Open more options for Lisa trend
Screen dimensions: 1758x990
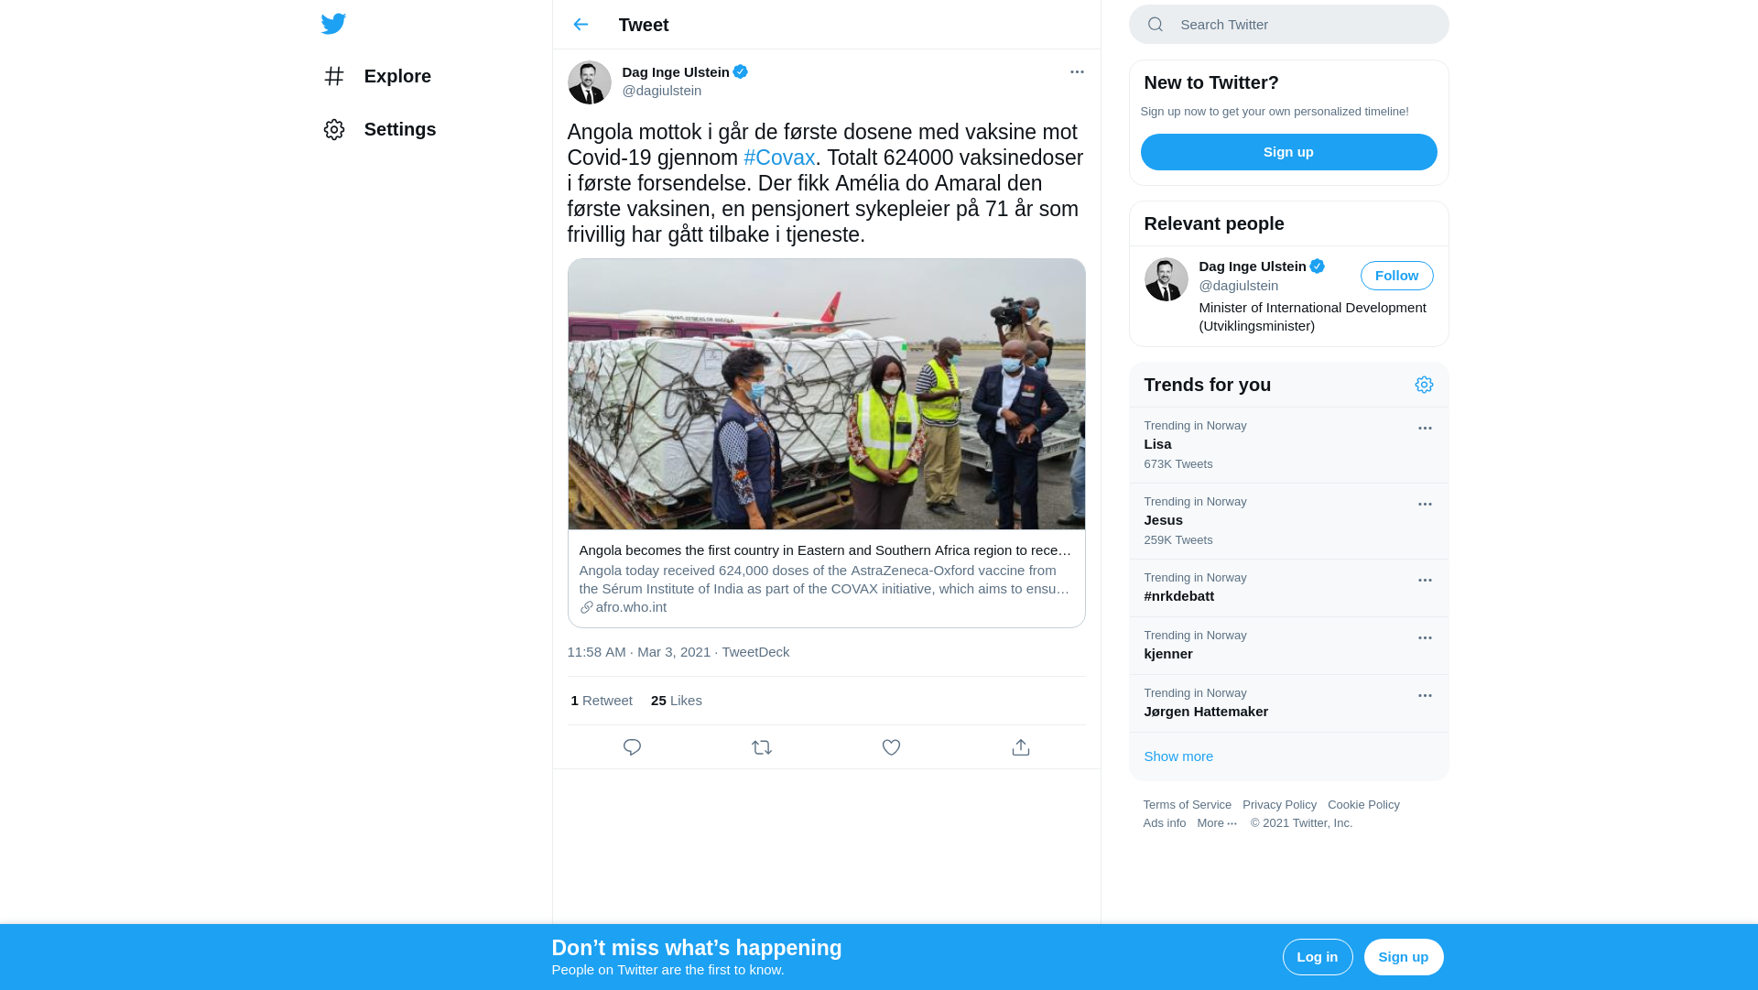click(x=1425, y=428)
